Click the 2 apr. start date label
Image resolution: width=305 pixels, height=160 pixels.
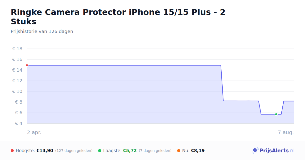pyautogui.click(x=34, y=132)
